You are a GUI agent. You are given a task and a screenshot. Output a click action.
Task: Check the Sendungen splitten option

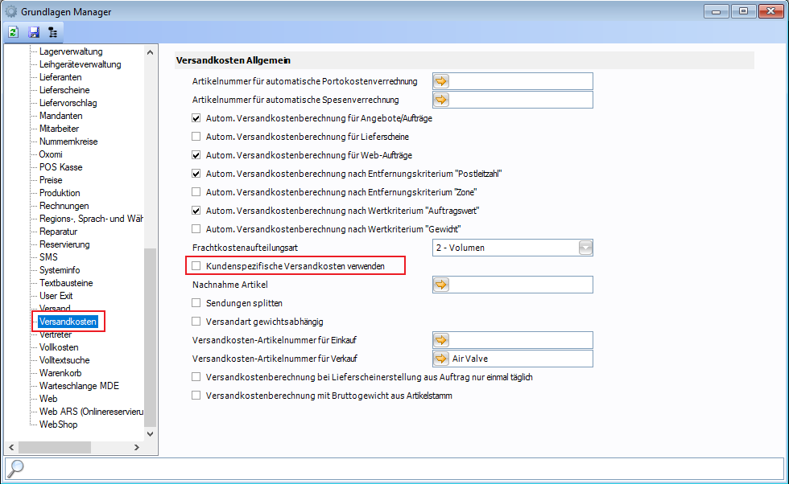[x=196, y=303]
